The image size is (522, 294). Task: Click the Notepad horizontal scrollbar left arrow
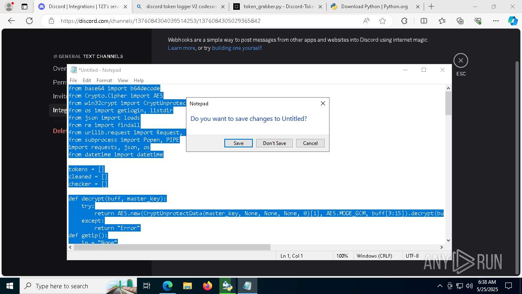[x=71, y=247]
